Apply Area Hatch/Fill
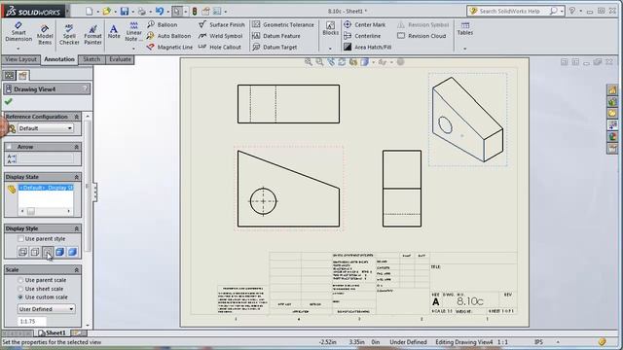This screenshot has width=623, height=350. [368, 47]
